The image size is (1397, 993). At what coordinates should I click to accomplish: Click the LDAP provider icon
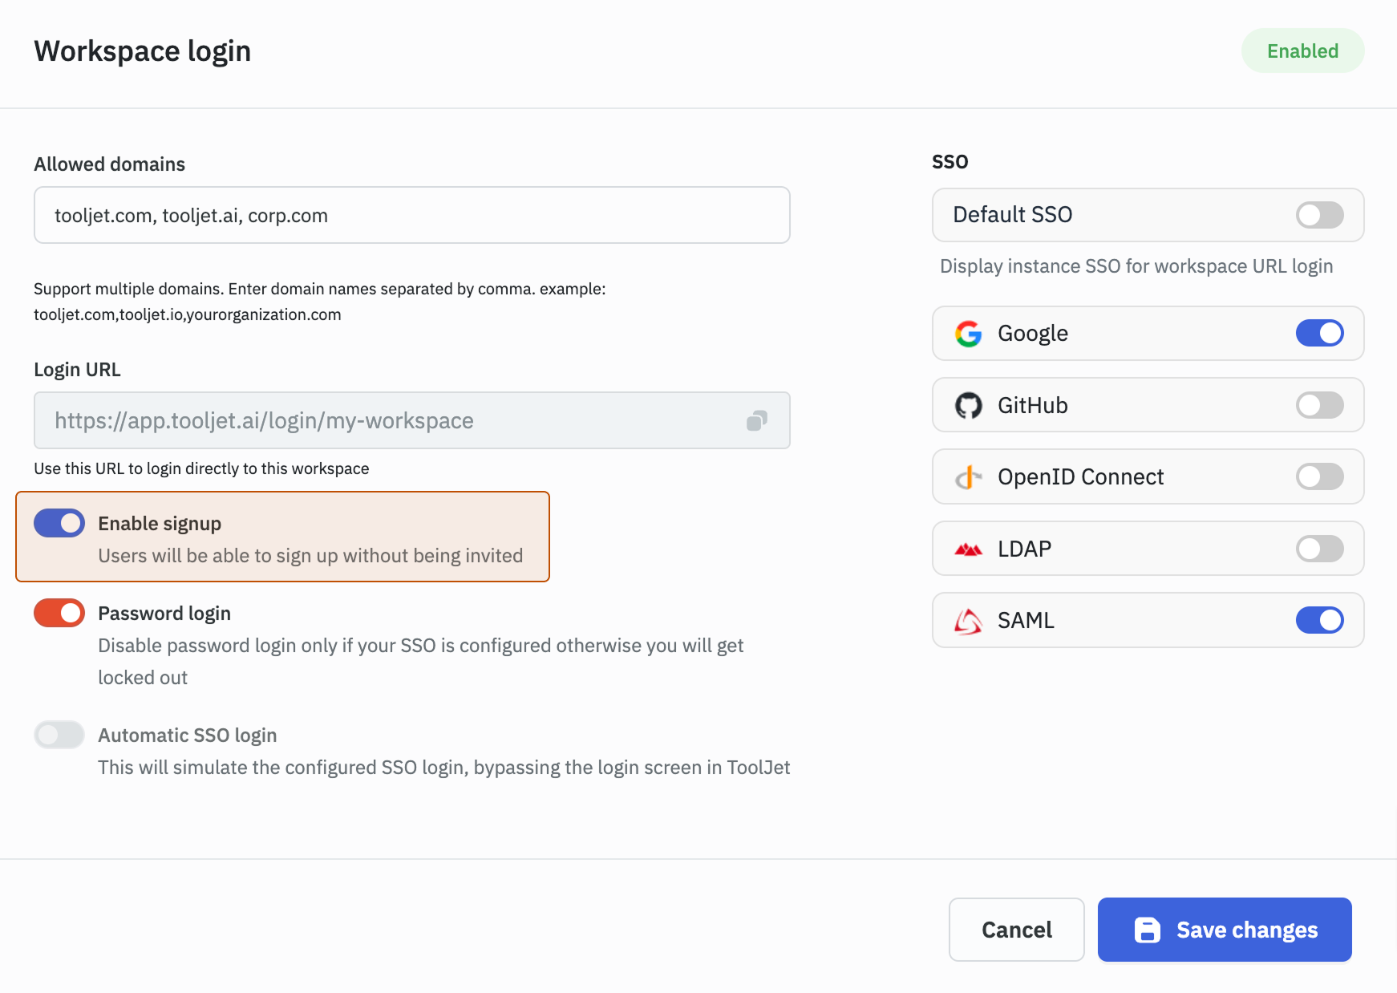coord(969,549)
